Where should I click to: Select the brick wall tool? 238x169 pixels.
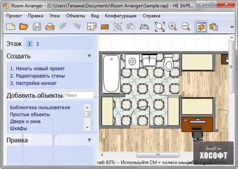105,27
